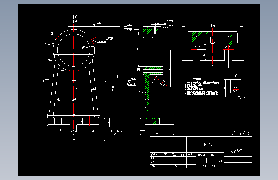Click the technical requirements notes text block

tap(202, 87)
